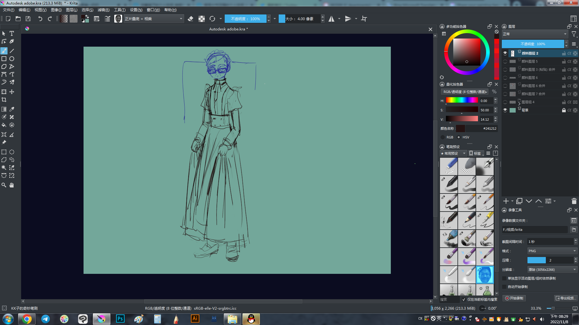Click the 开始录制 button
579x325 pixels.
[514, 298]
